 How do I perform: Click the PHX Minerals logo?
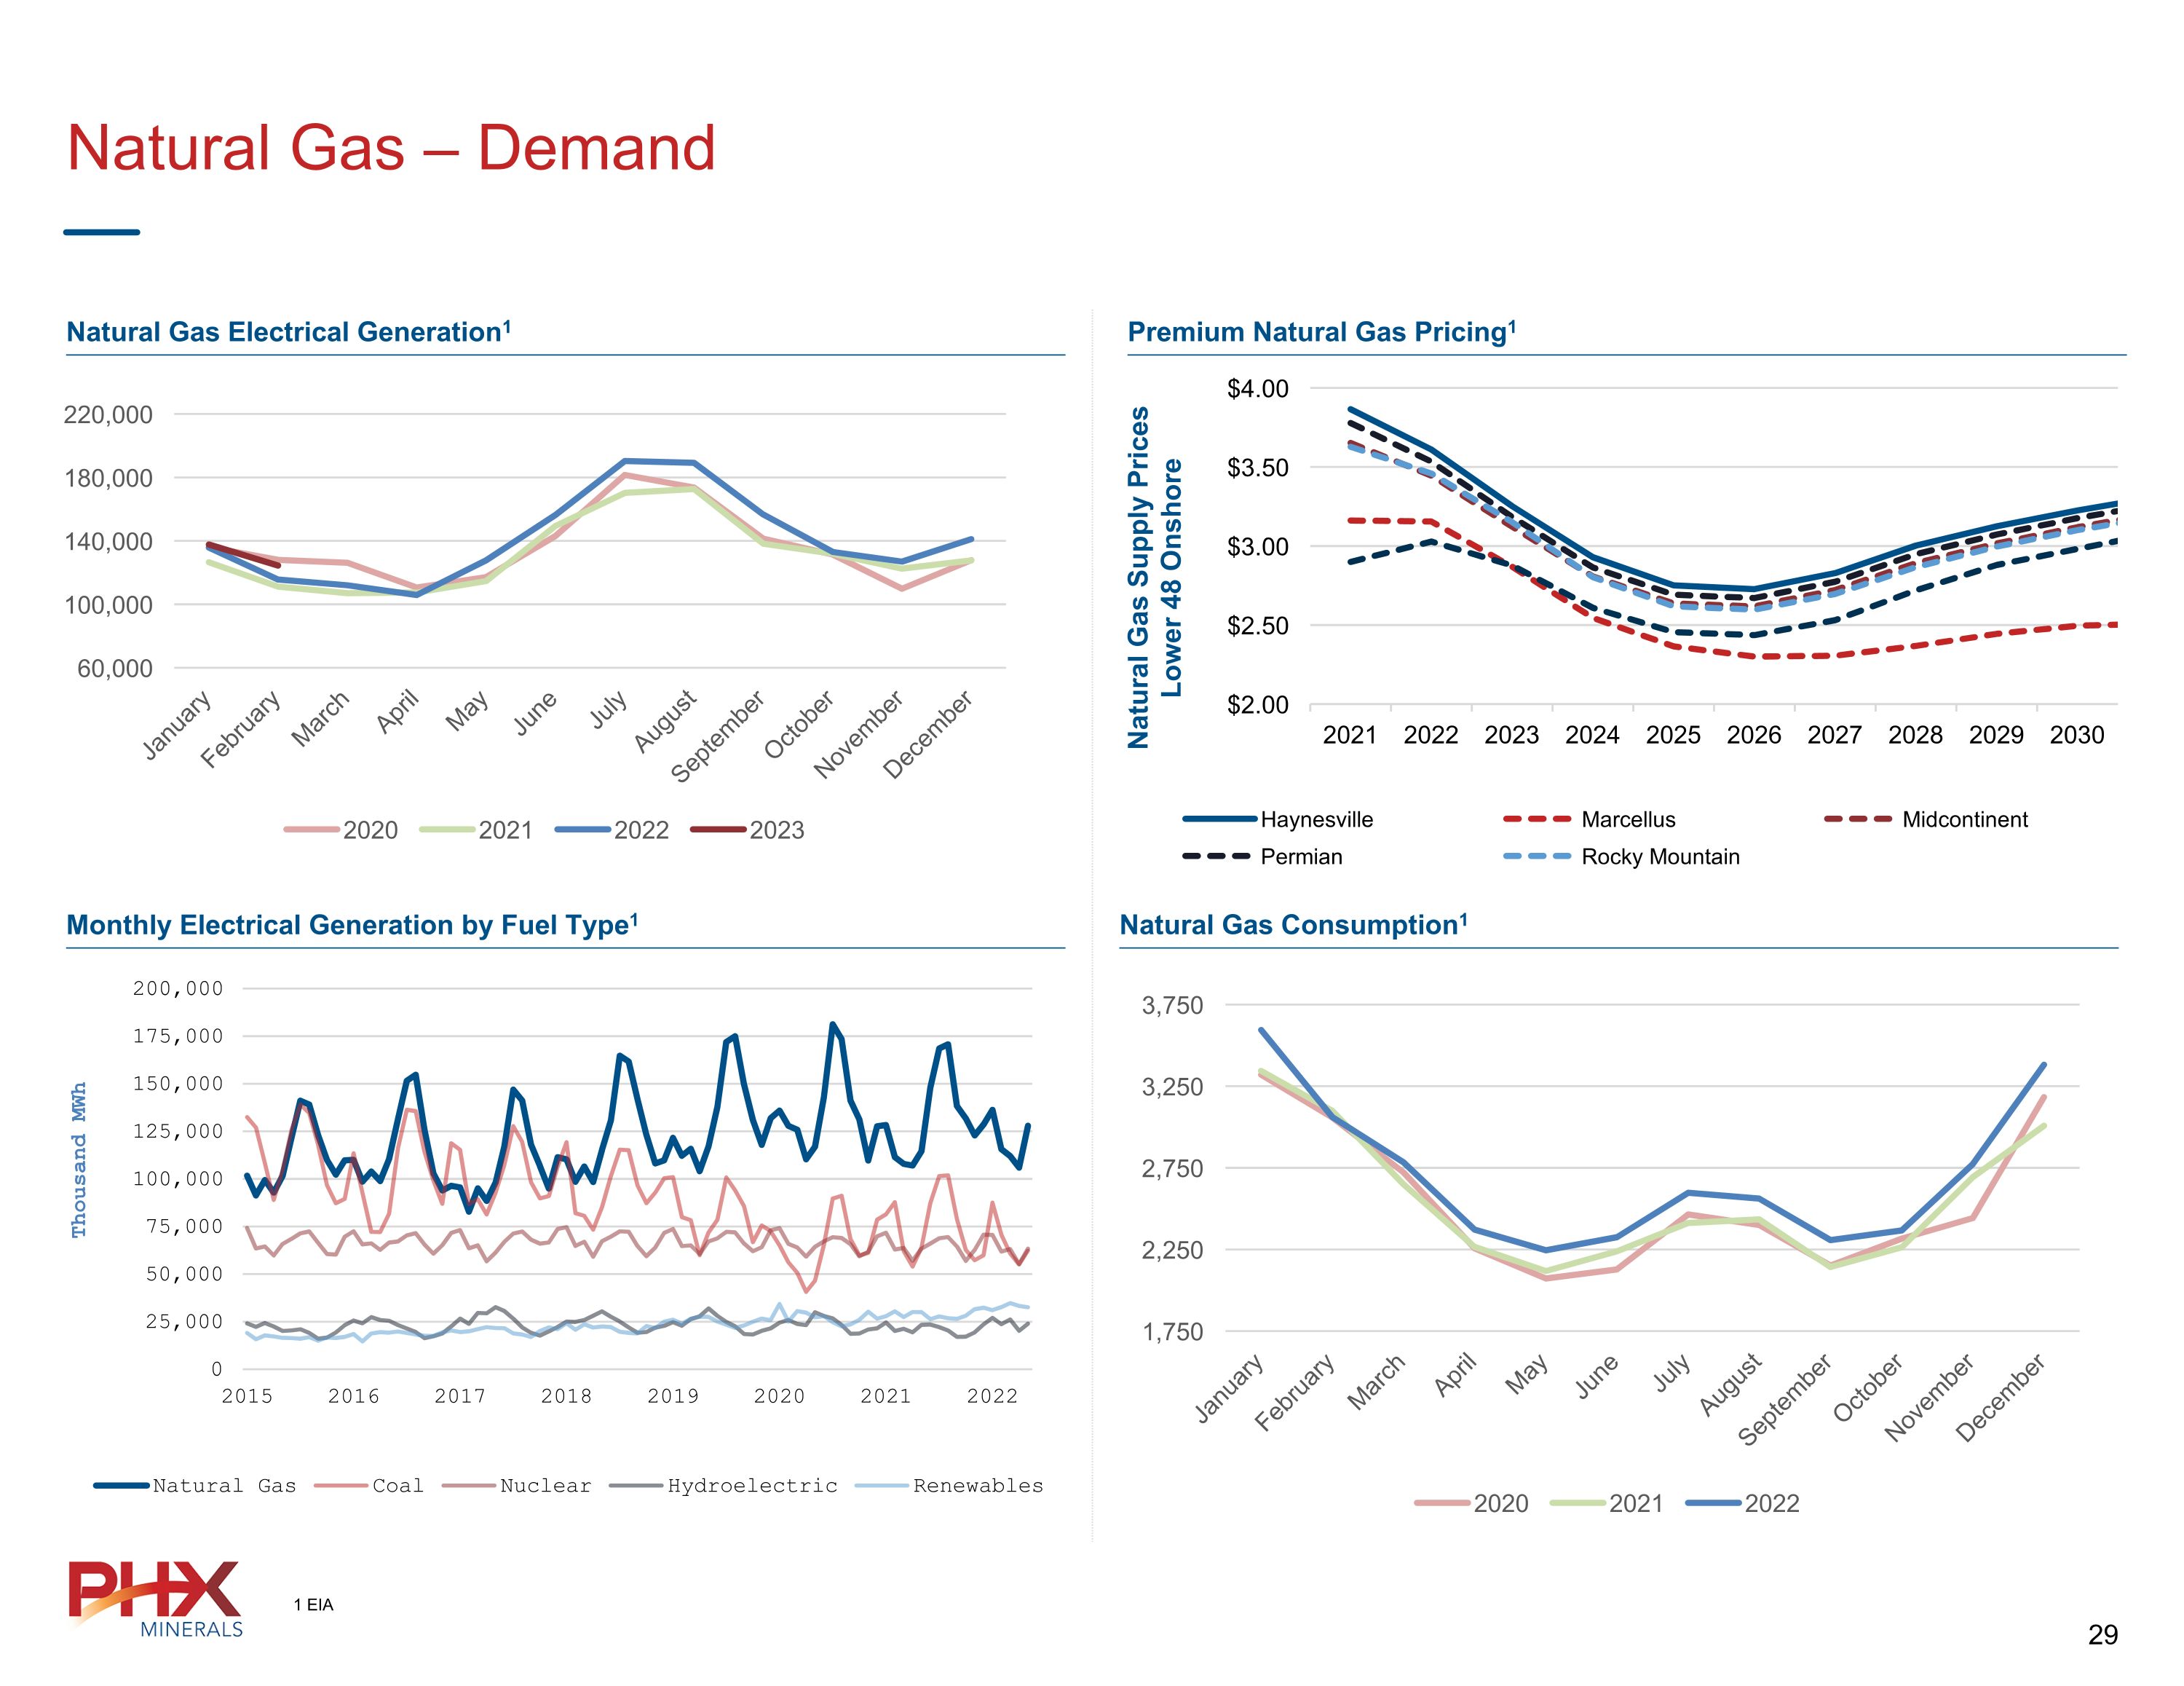click(x=156, y=1597)
